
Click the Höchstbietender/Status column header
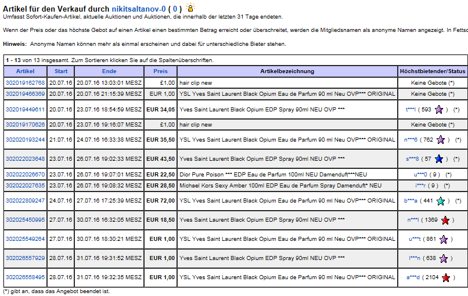(x=433, y=71)
